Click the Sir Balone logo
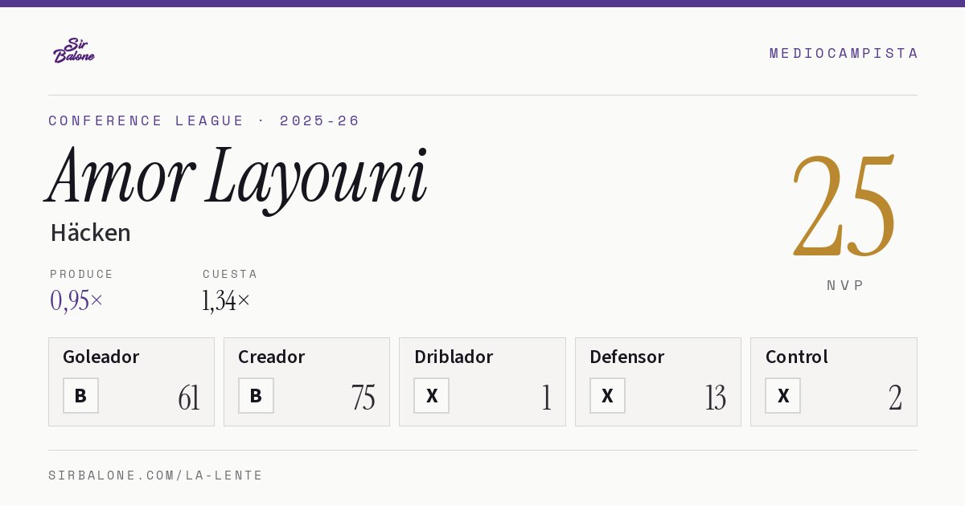The height and width of the screenshot is (506, 965). tap(74, 51)
